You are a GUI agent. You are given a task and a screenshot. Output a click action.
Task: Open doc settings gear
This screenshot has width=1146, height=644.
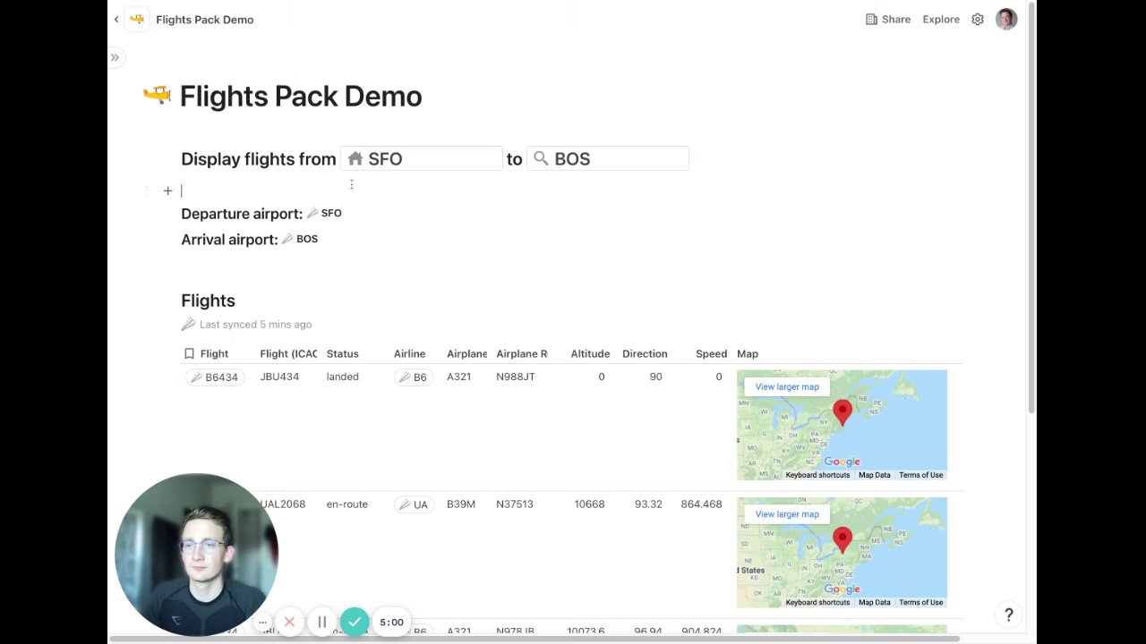pyautogui.click(x=978, y=19)
